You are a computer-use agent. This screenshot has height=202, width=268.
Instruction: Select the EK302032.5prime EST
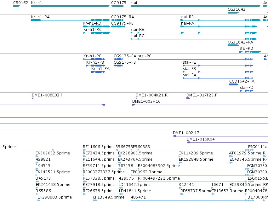(x=37, y=156)
